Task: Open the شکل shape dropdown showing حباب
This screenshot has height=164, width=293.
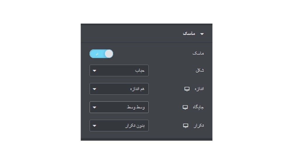Action: [x=119, y=71]
